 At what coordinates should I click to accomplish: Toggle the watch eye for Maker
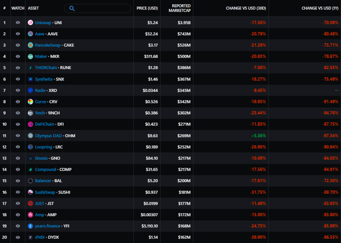pyautogui.click(x=18, y=57)
